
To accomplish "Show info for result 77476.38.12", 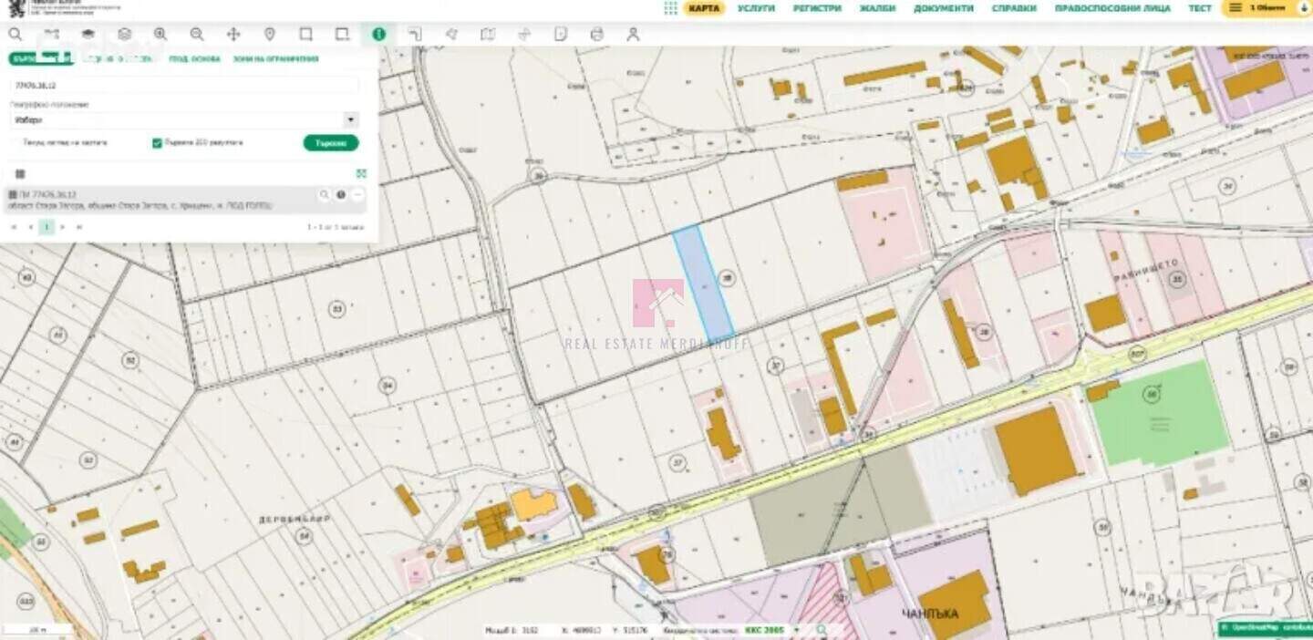I will point(341,195).
